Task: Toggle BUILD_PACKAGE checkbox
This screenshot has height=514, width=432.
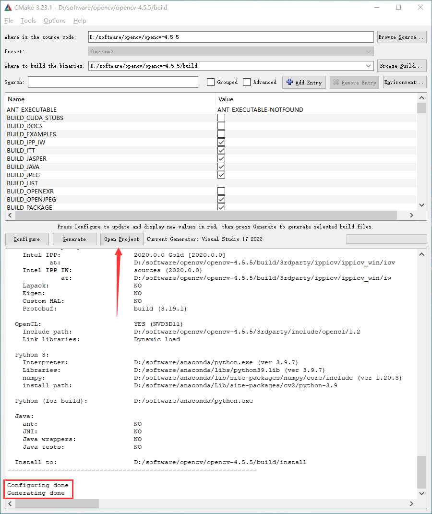Action: click(x=221, y=207)
